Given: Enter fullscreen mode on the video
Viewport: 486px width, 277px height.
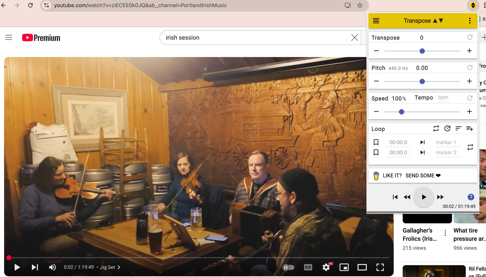Looking at the screenshot, I should coord(380,267).
